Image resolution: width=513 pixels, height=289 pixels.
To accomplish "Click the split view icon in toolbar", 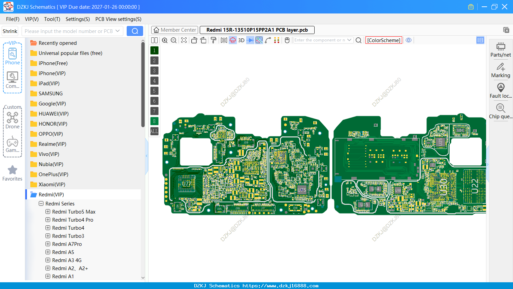I will [x=154, y=40].
